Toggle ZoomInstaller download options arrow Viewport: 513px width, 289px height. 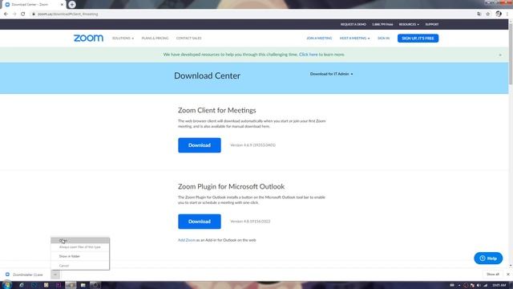(x=55, y=275)
